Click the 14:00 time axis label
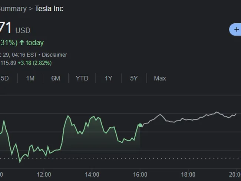Viewport: 241px width, 181px height. [92, 174]
